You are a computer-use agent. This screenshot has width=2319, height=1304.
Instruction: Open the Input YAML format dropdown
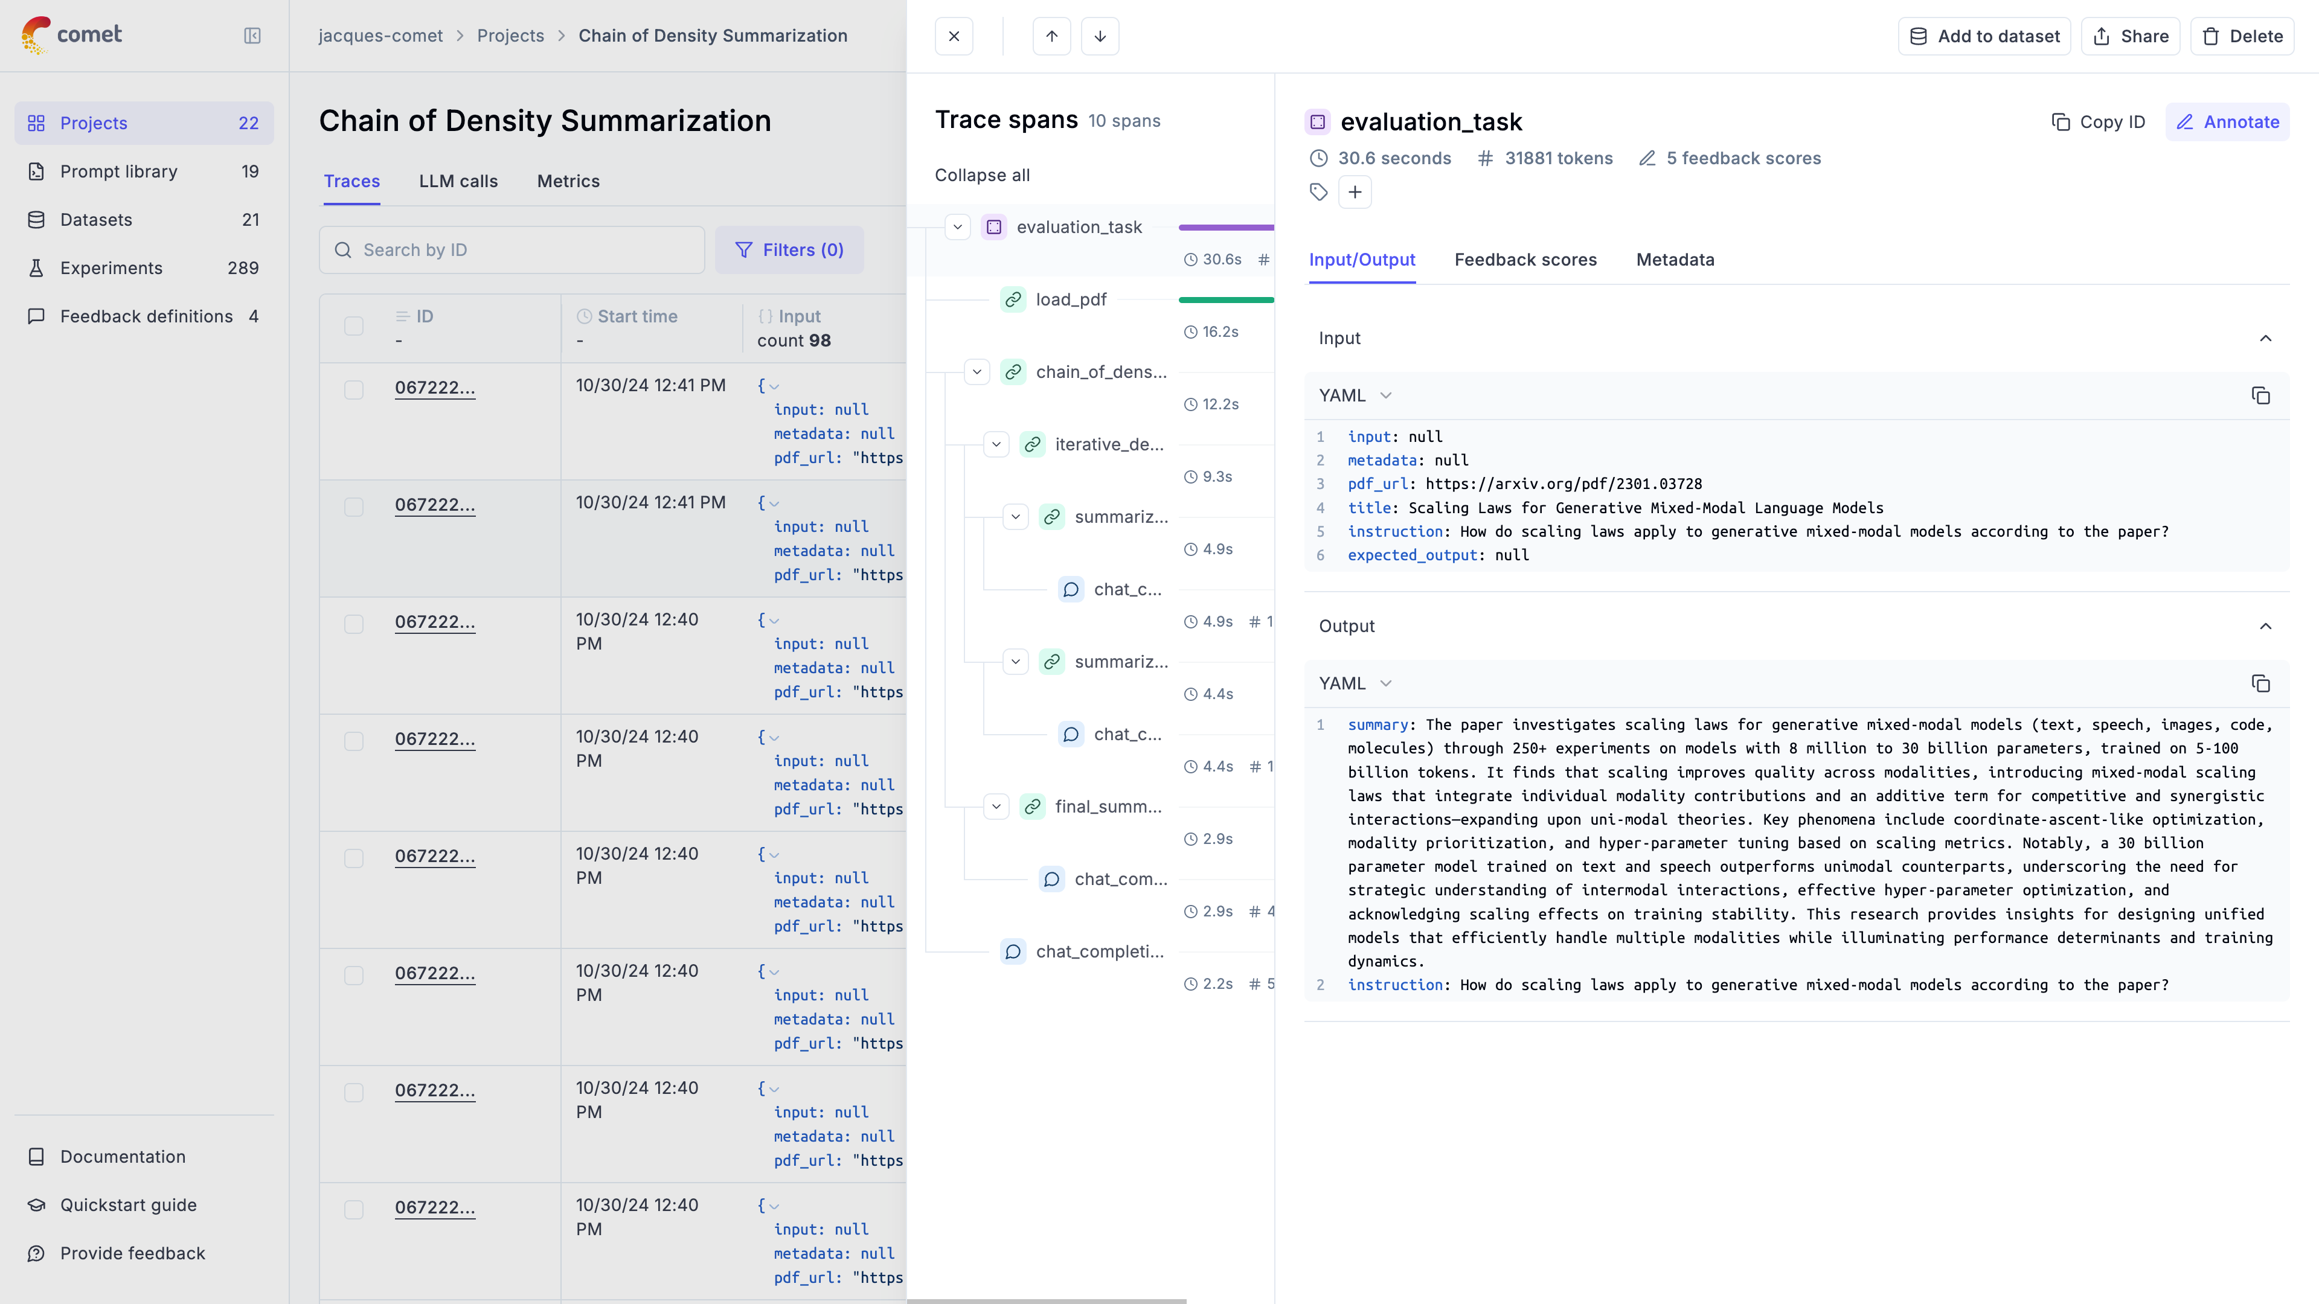(1353, 396)
